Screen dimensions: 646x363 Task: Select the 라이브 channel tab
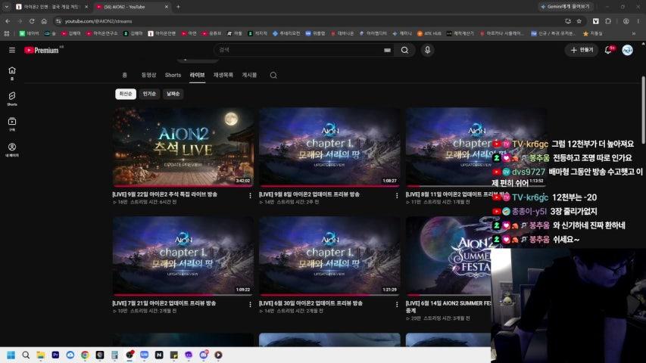coord(198,75)
